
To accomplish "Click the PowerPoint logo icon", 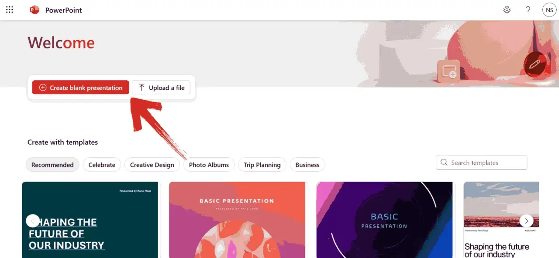I will (x=35, y=10).
